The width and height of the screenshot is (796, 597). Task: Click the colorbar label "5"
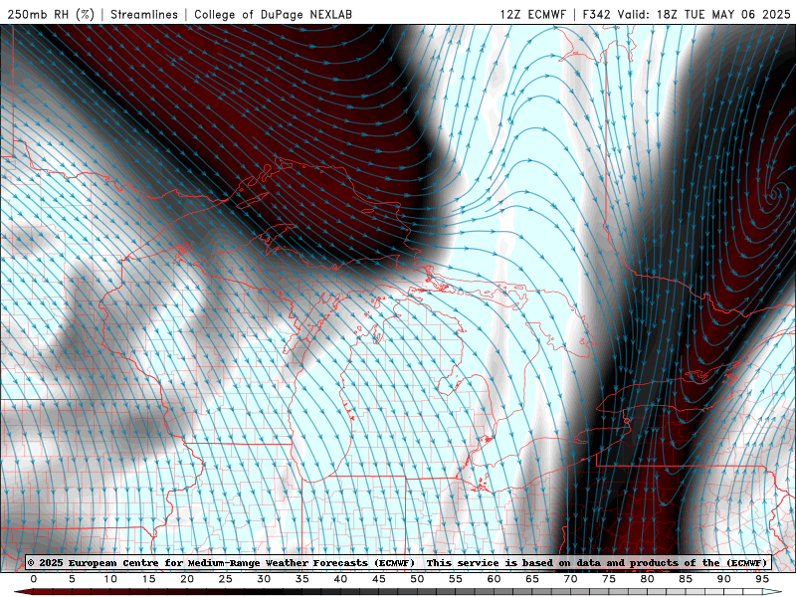pyautogui.click(x=72, y=579)
